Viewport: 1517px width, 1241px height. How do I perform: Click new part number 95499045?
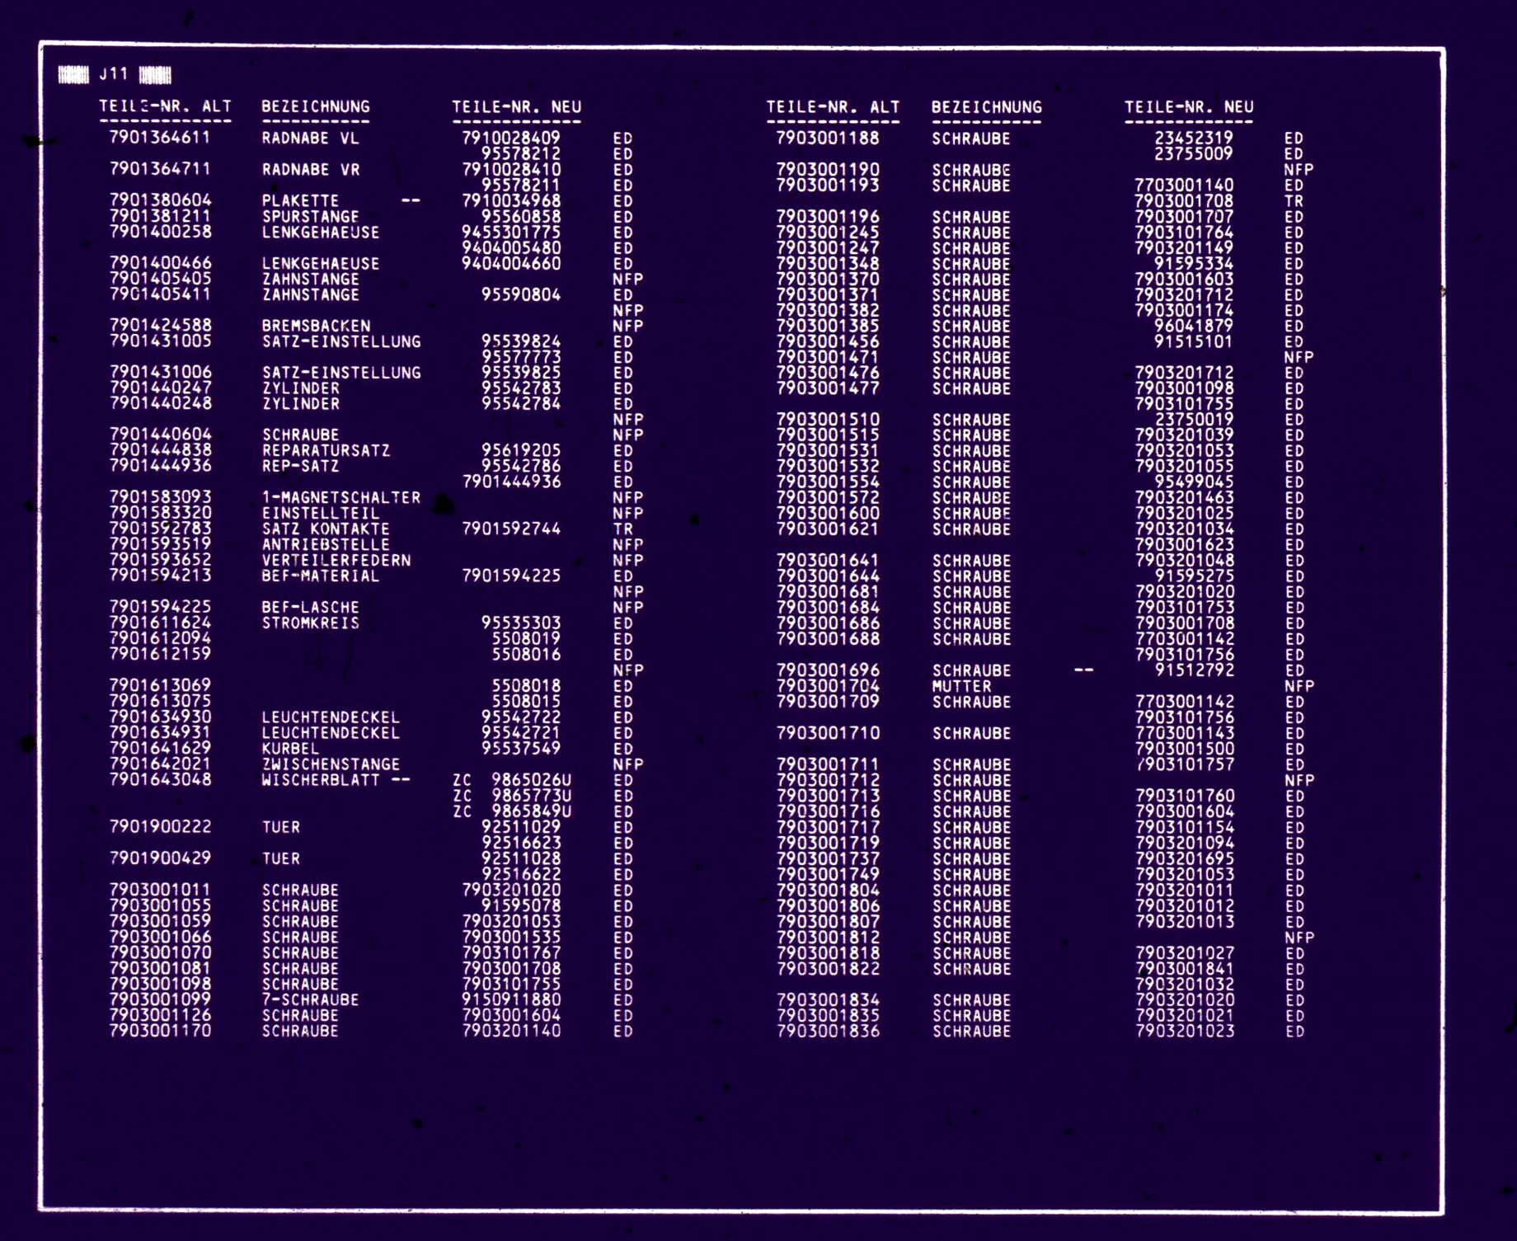(x=1194, y=482)
